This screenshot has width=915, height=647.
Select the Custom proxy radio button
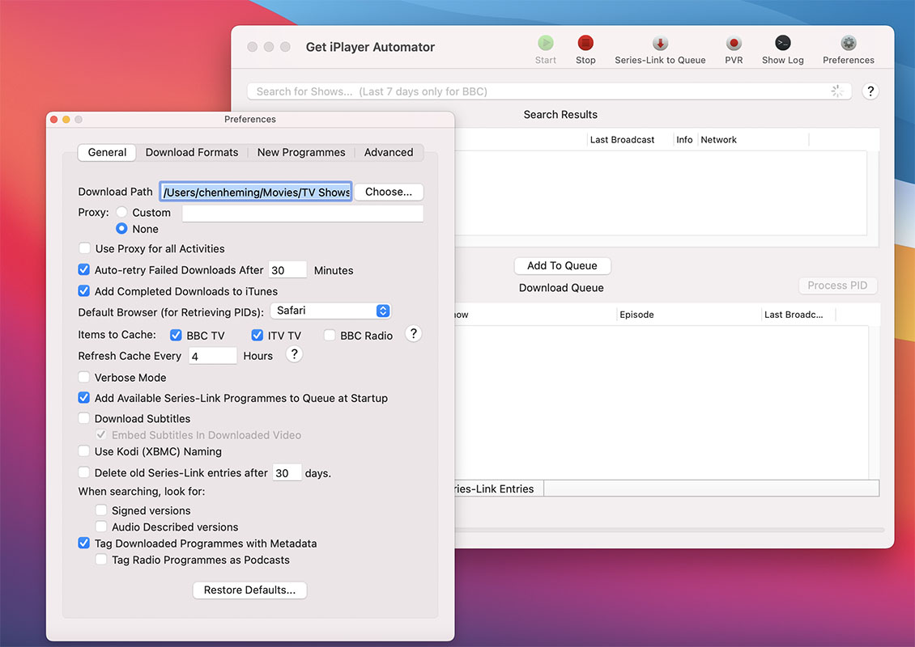click(x=121, y=213)
